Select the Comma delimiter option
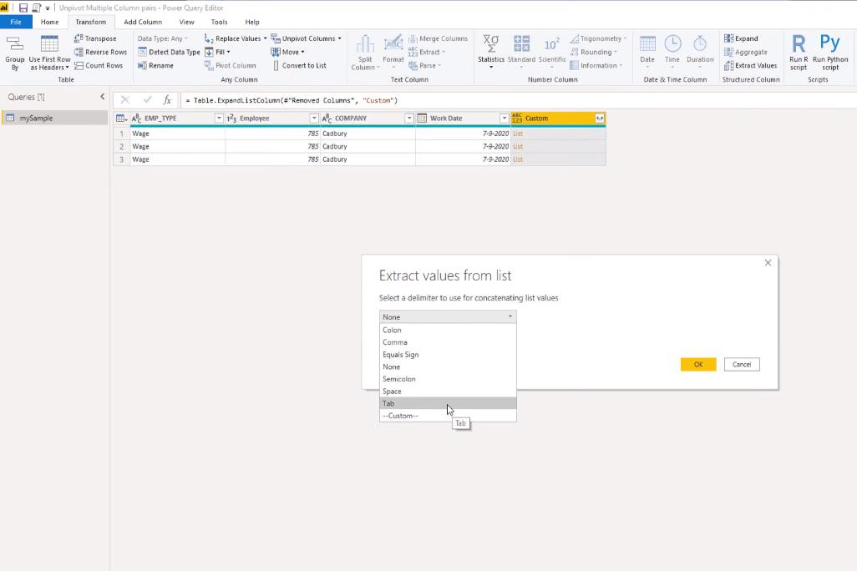 [x=448, y=342]
